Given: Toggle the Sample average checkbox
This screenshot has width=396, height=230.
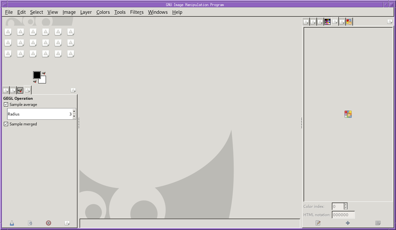Looking at the screenshot, I should (6, 105).
